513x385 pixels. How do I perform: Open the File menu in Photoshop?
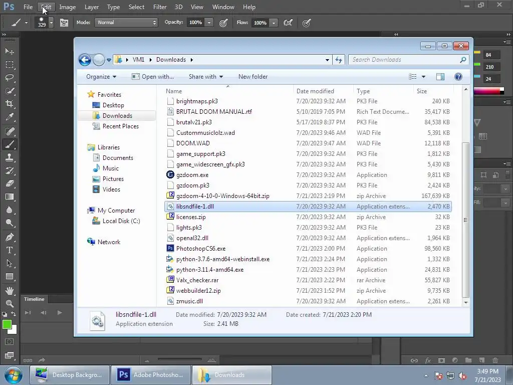pyautogui.click(x=28, y=7)
